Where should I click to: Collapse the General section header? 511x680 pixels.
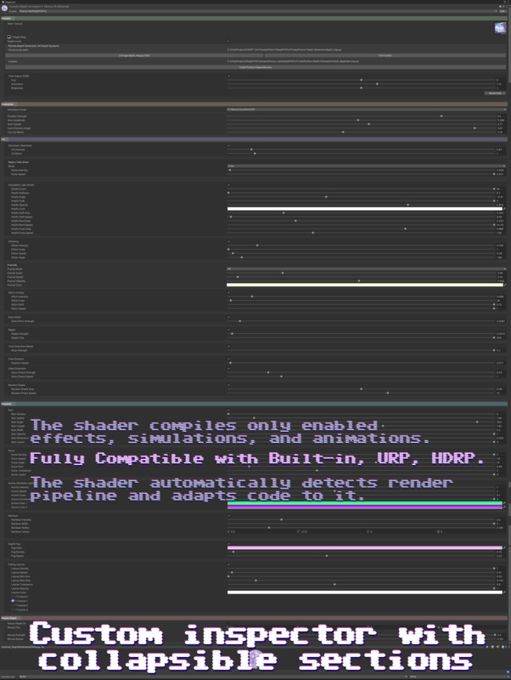click(254, 19)
